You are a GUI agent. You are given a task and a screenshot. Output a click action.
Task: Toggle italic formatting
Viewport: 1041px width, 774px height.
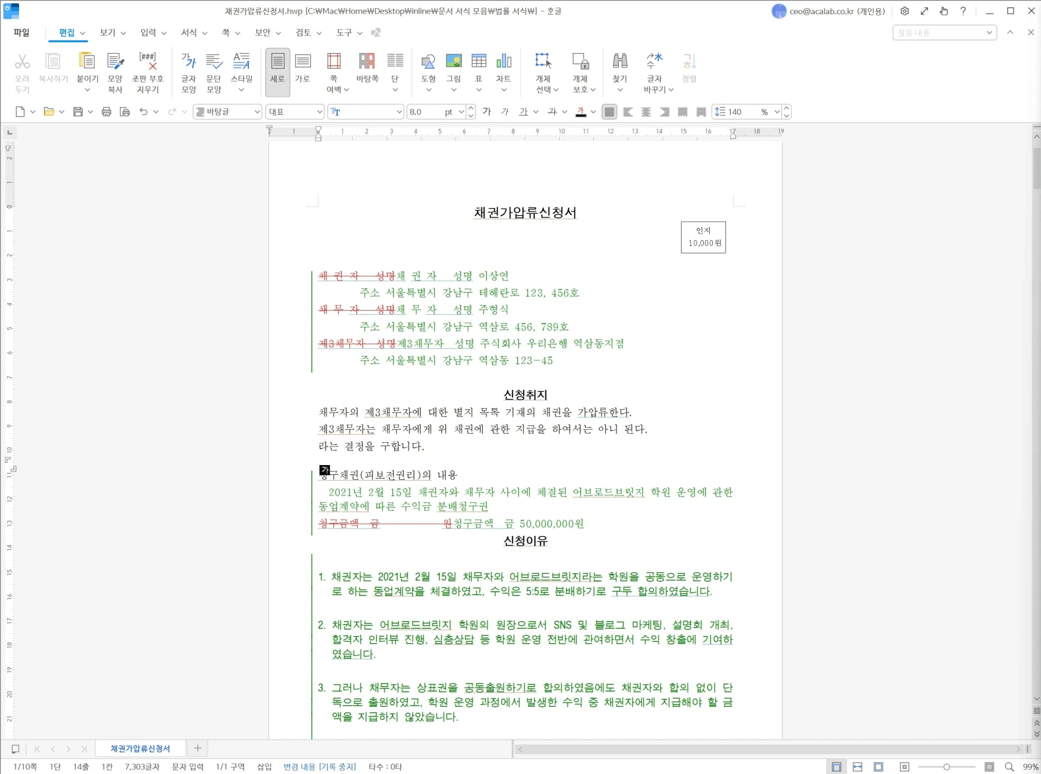tap(505, 112)
